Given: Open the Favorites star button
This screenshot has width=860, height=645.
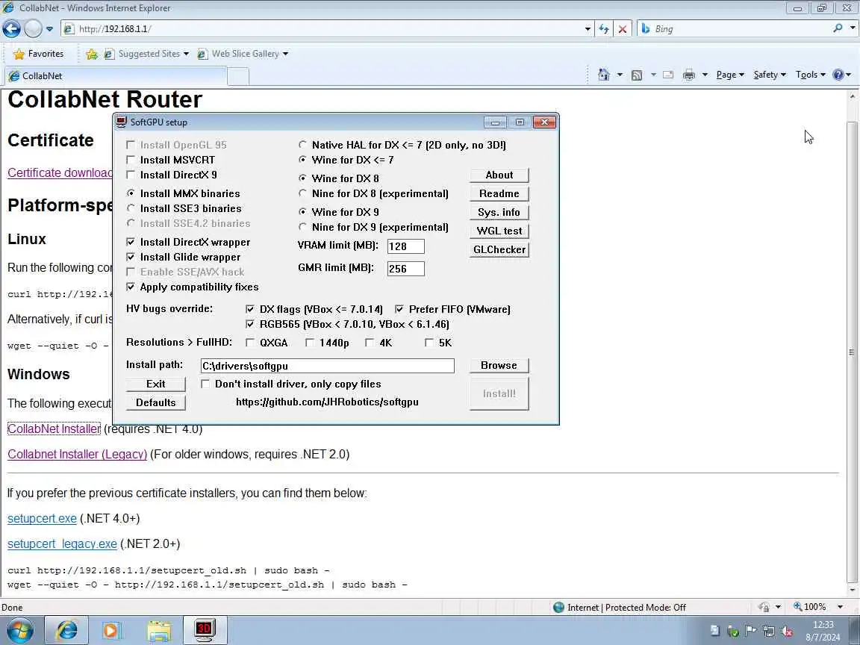Looking at the screenshot, I should coord(38,54).
